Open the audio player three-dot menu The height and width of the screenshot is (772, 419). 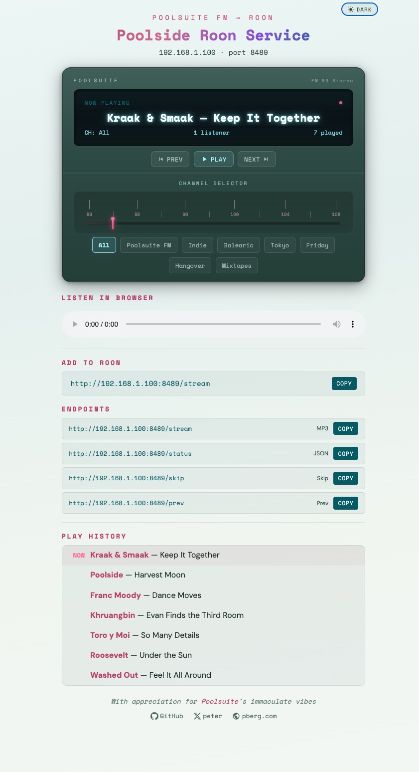pyautogui.click(x=353, y=324)
